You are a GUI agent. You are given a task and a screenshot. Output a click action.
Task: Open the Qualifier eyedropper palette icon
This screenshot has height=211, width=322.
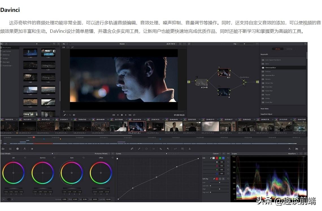coord(139,149)
